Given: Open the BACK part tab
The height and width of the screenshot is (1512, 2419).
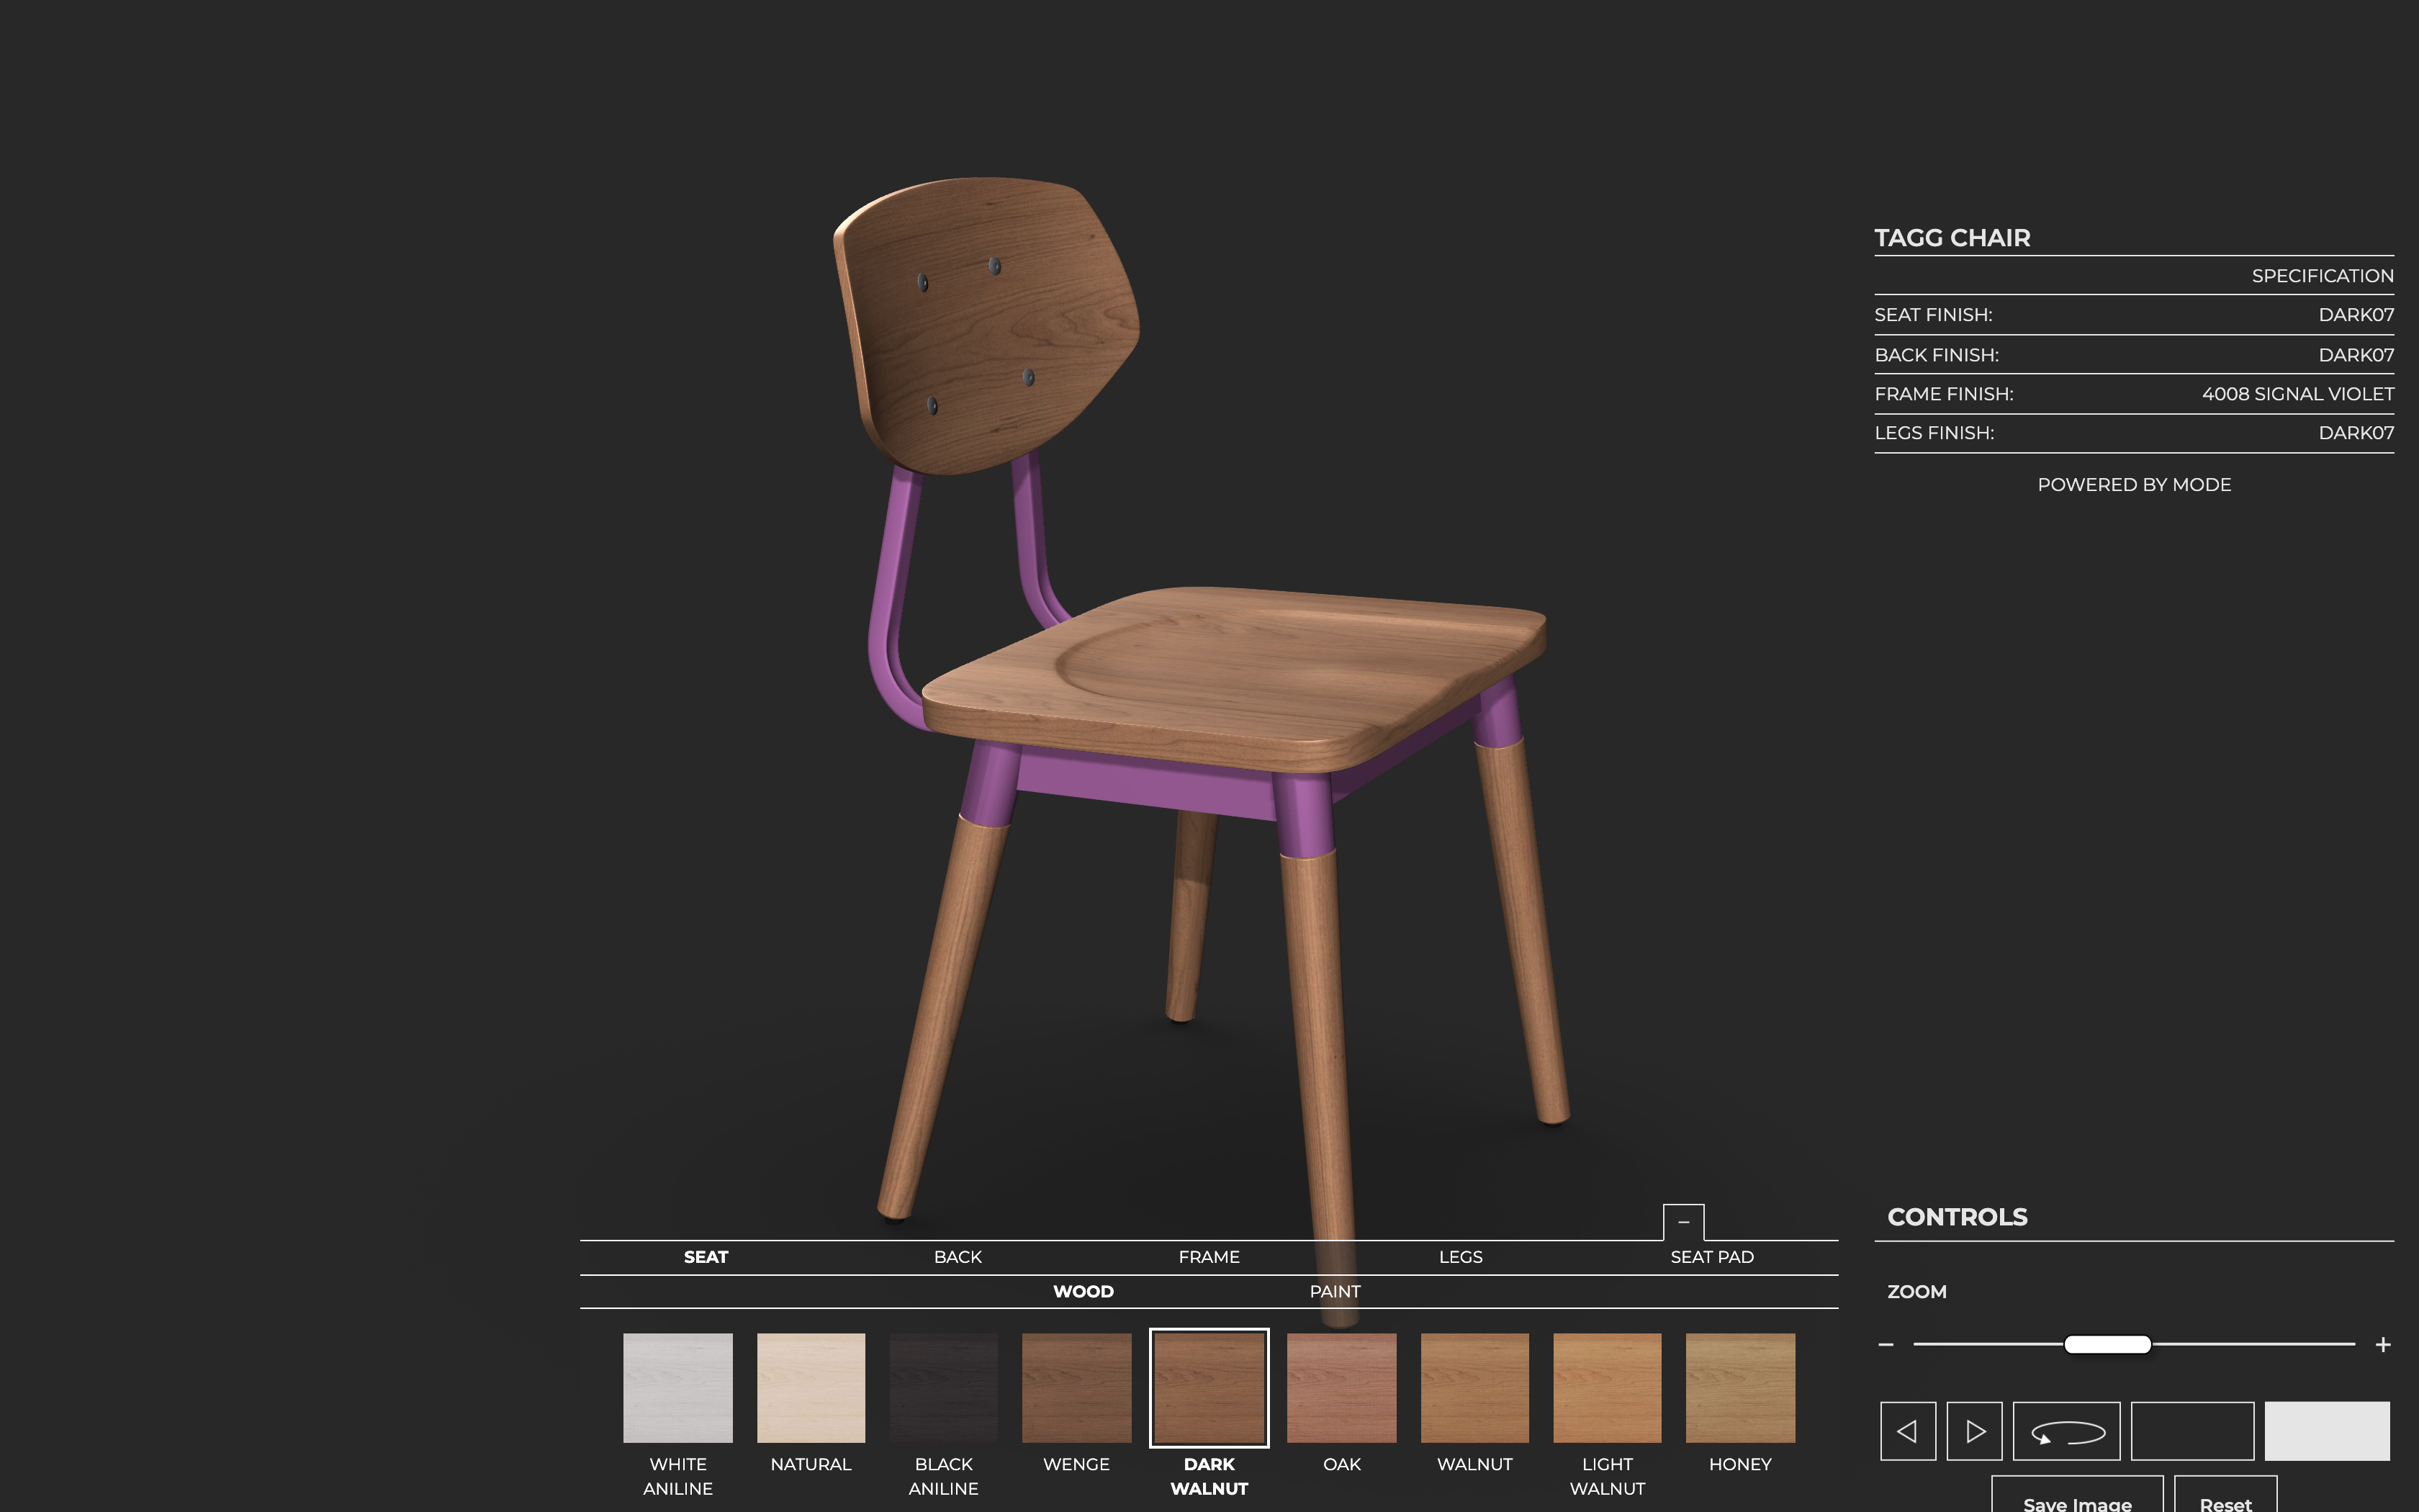Looking at the screenshot, I should coord(958,1257).
